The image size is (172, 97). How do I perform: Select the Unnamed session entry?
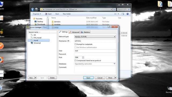[37, 43]
